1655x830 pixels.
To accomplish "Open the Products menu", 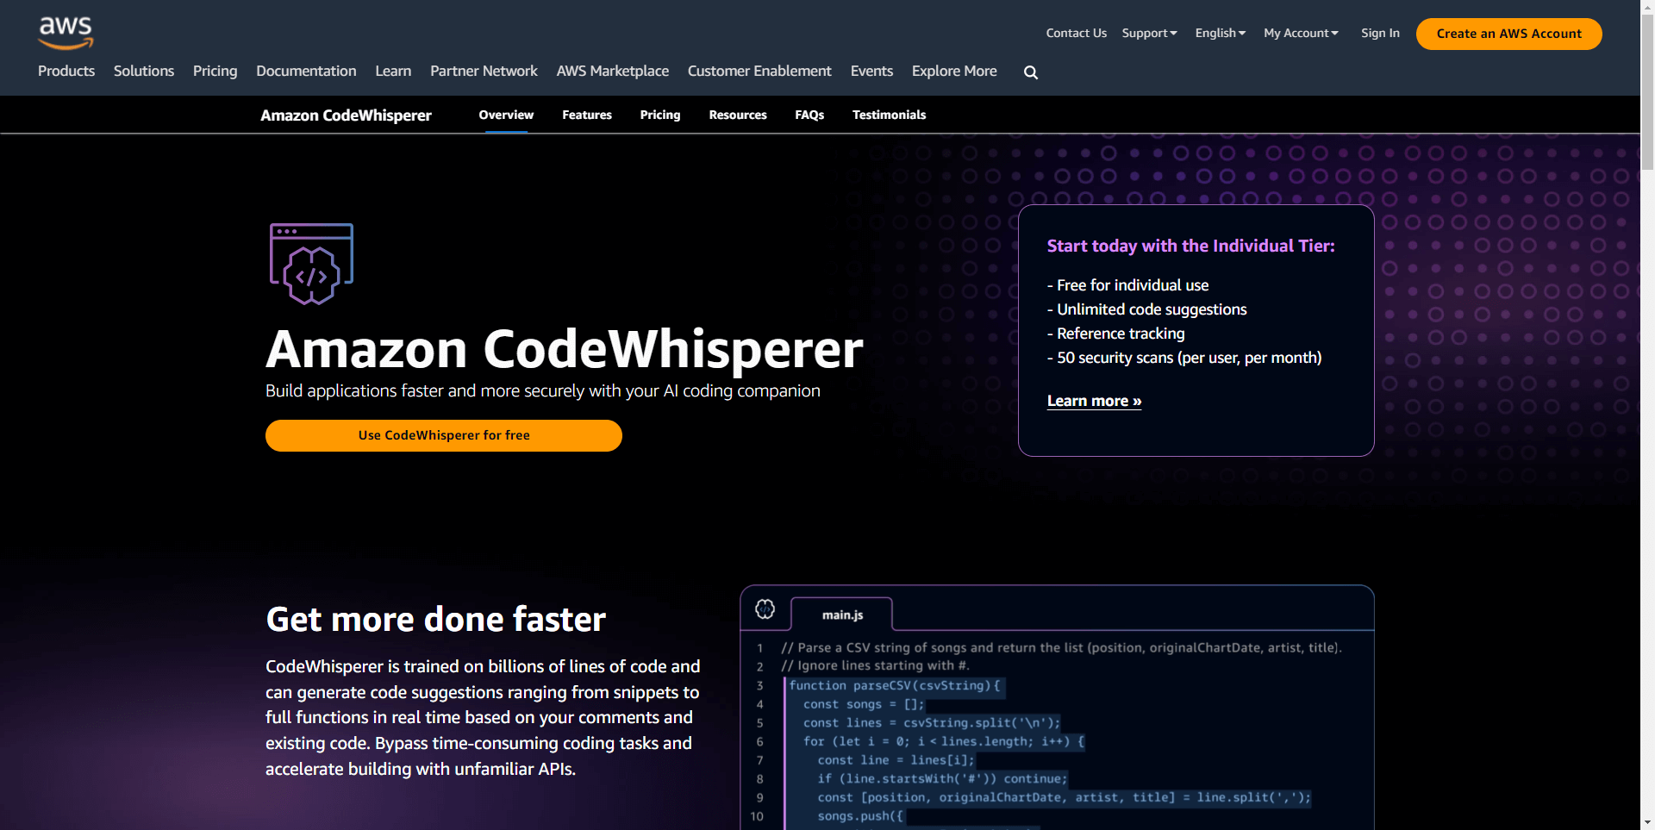I will pyautogui.click(x=66, y=71).
